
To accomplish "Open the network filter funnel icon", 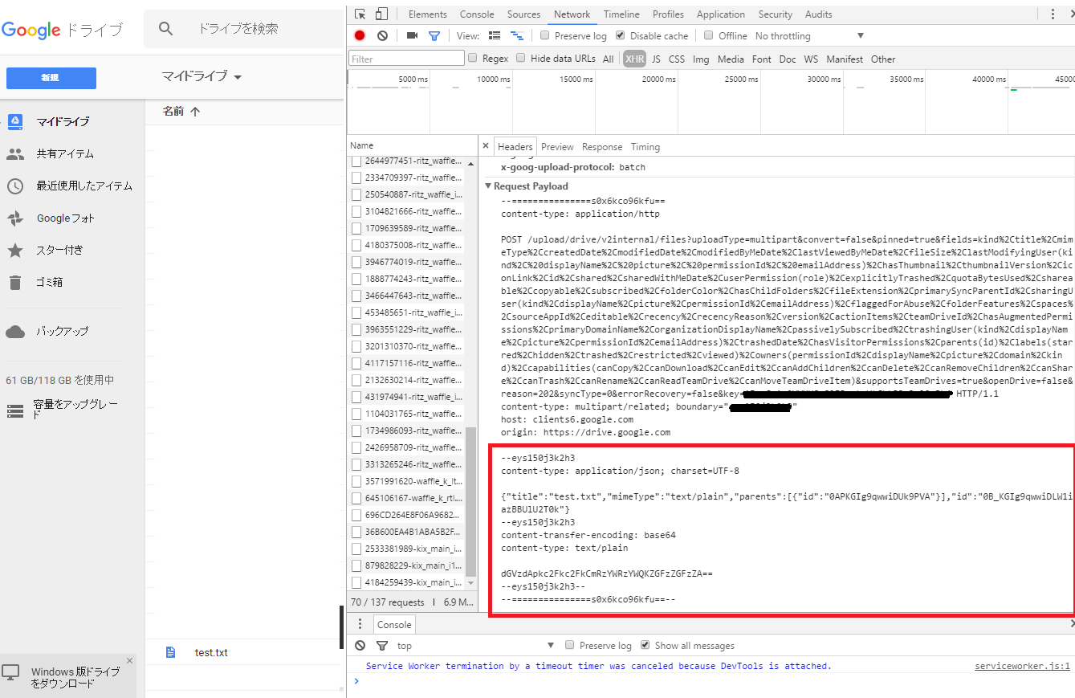I will click(434, 35).
